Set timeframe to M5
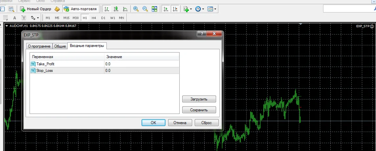 point(57,18)
